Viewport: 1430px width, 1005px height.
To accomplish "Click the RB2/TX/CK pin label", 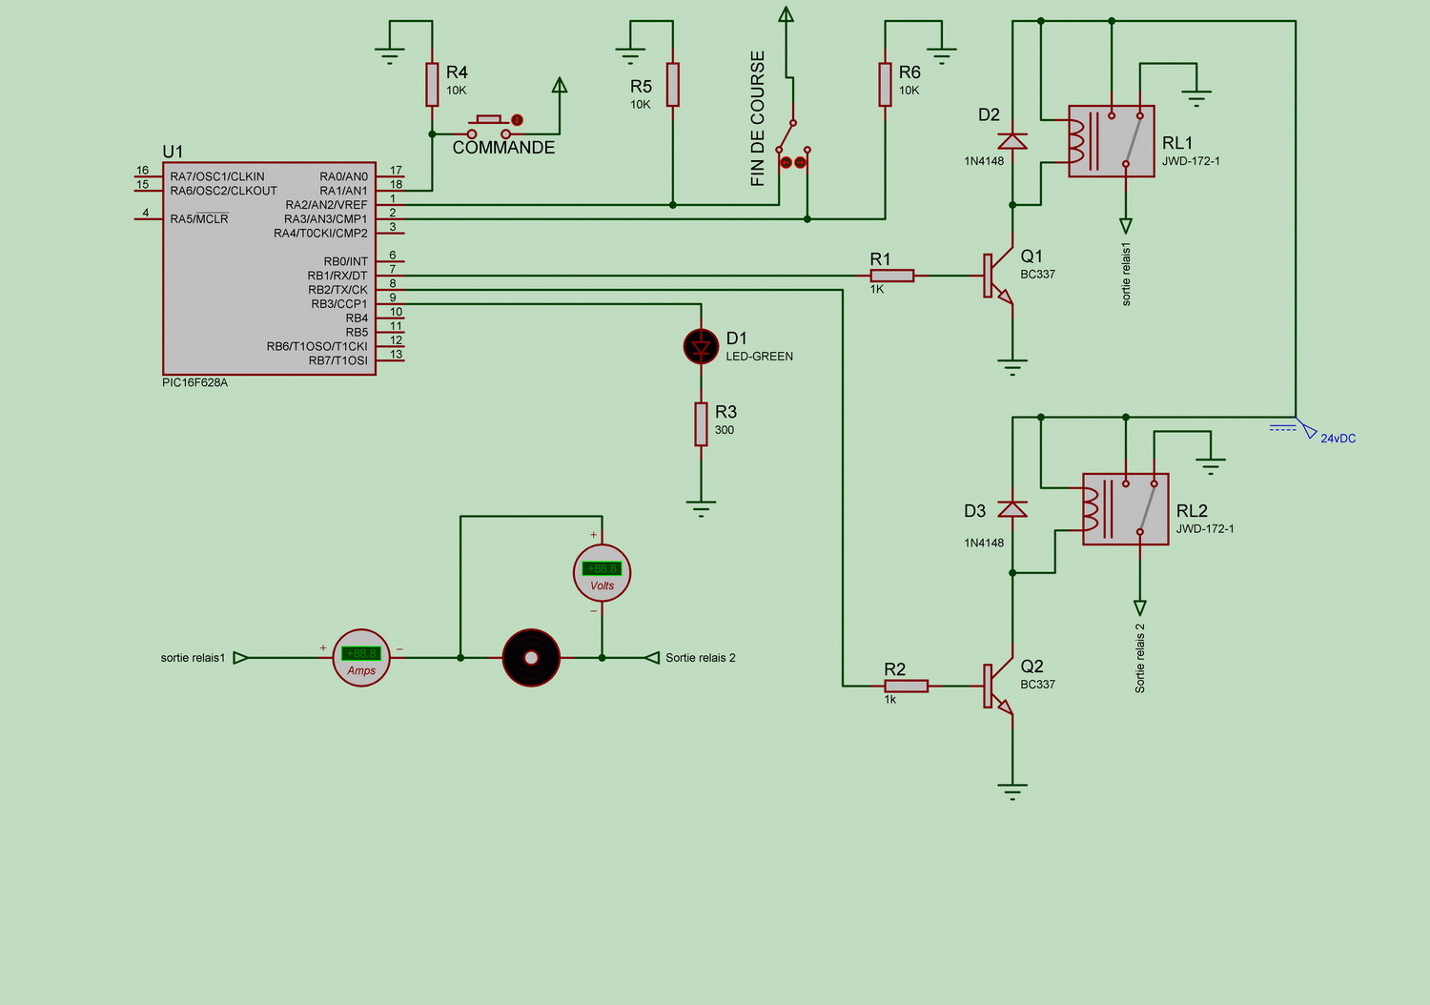I will coord(337,290).
